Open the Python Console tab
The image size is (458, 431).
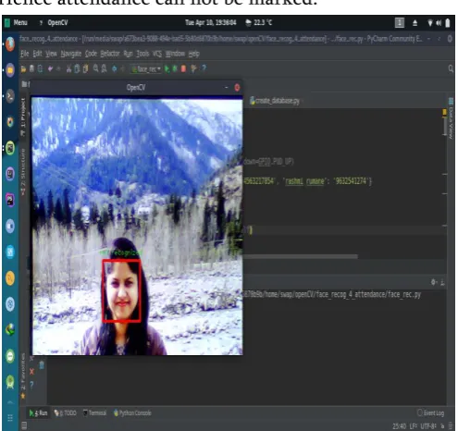[x=132, y=413]
